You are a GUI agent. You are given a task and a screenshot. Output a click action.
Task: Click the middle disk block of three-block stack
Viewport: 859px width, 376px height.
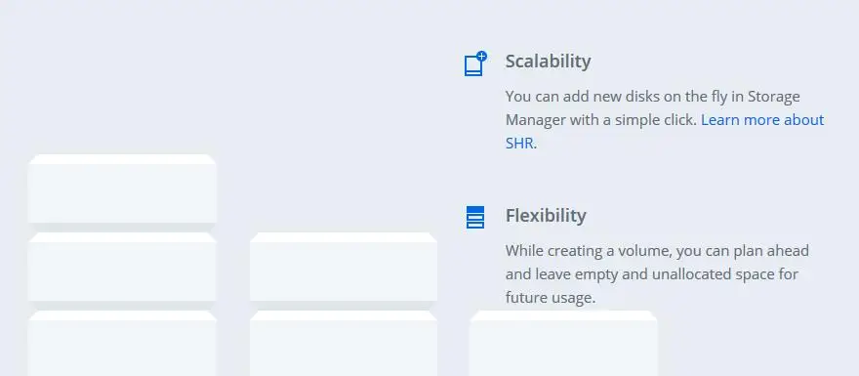(x=122, y=267)
